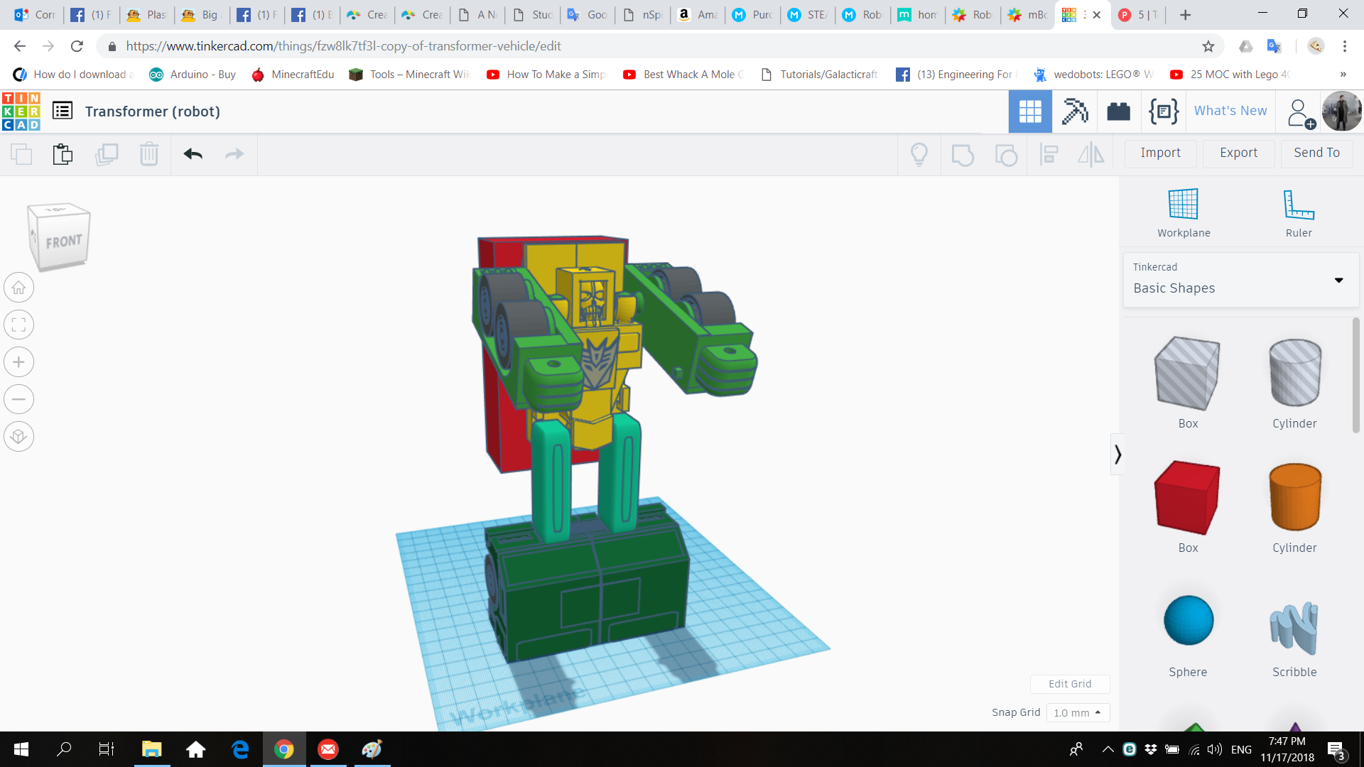Toggle 3D design grid view button

(1029, 111)
